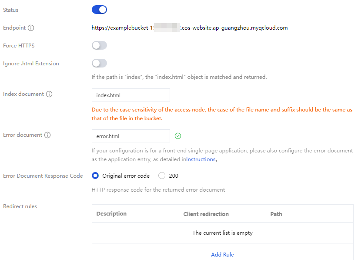Click the bucket endpoint URL

click(x=190, y=28)
